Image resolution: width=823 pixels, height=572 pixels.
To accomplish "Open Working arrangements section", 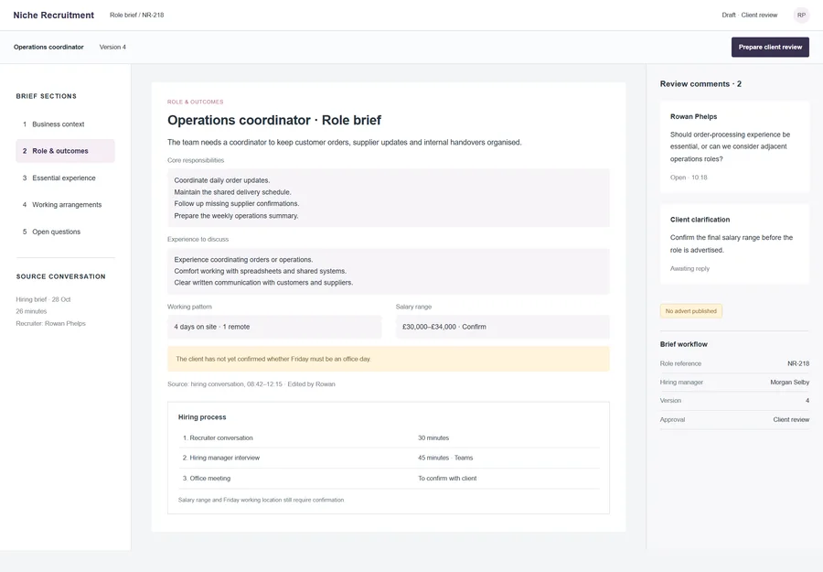I will click(65, 205).
